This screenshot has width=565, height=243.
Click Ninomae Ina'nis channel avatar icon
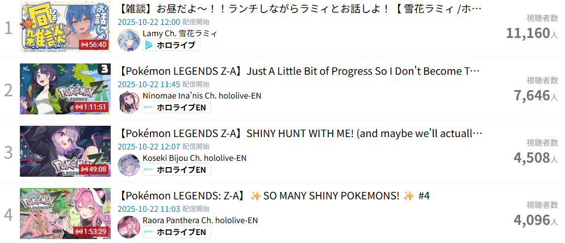(x=129, y=103)
